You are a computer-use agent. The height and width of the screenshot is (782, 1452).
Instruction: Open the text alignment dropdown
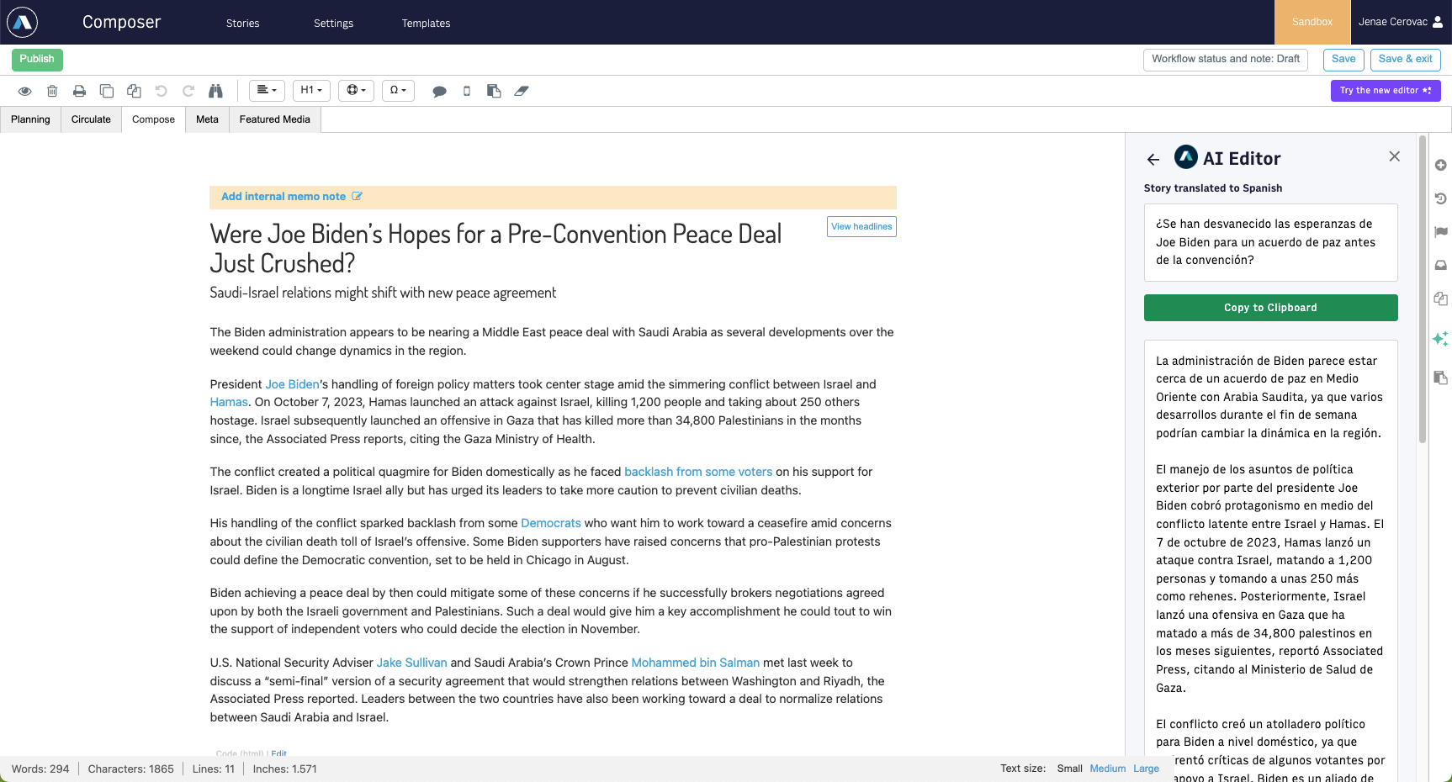[267, 91]
